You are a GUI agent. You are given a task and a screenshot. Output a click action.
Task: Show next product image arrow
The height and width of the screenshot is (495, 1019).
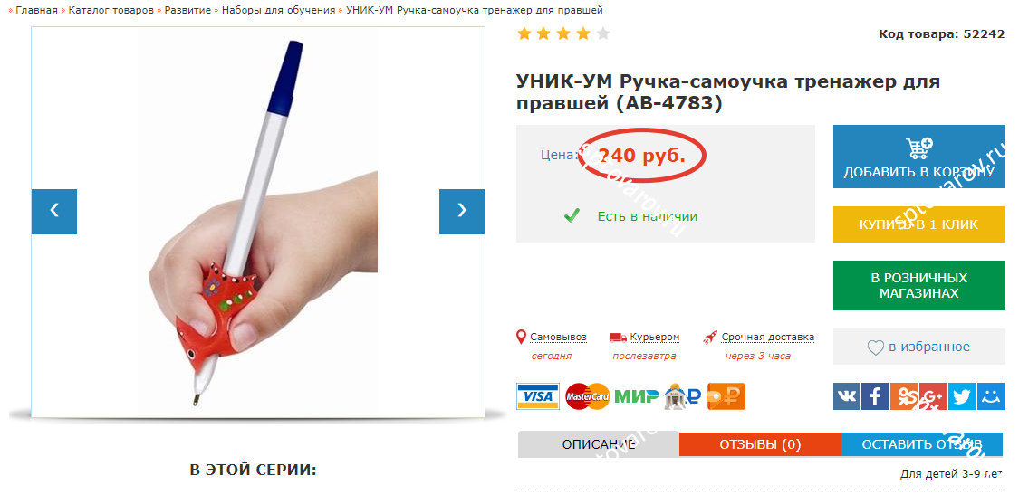coord(462,211)
